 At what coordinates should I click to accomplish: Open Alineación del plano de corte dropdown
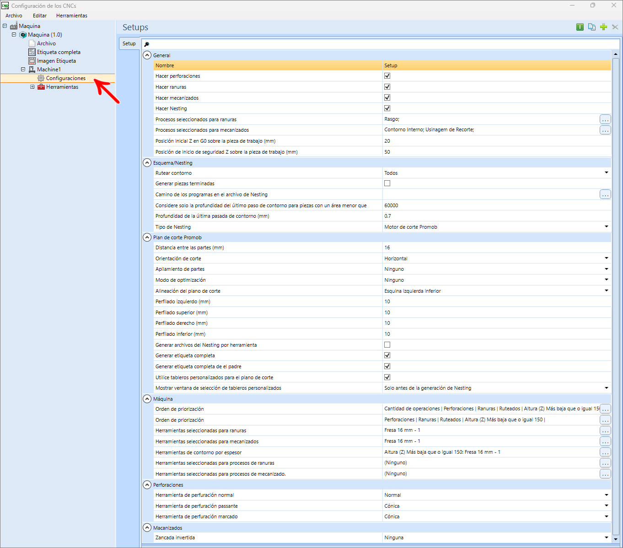pyautogui.click(x=607, y=291)
